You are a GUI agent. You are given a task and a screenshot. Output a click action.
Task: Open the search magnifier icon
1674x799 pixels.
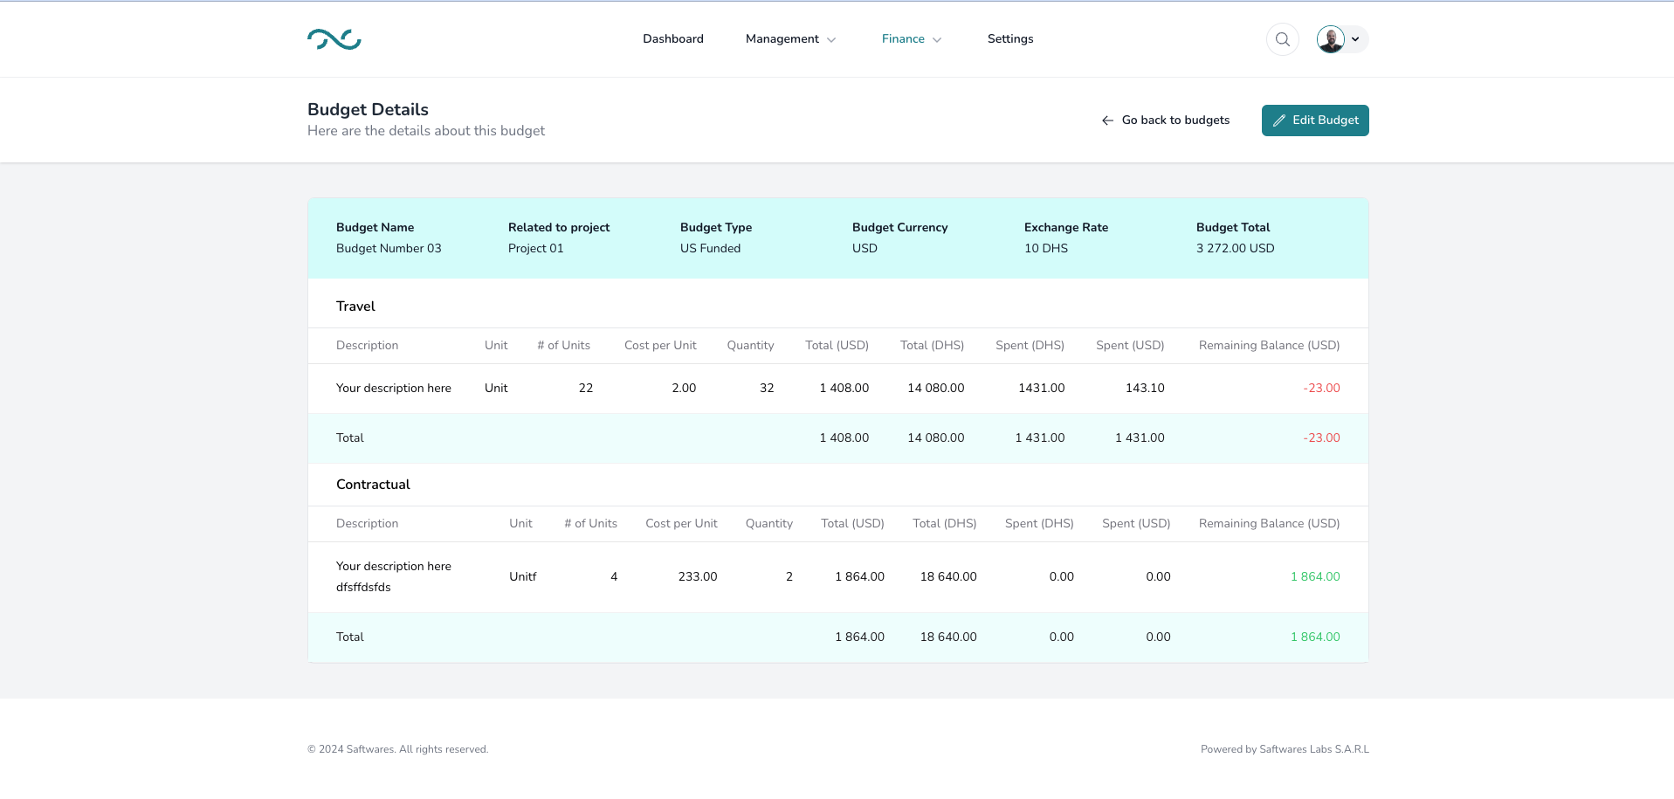pos(1282,39)
